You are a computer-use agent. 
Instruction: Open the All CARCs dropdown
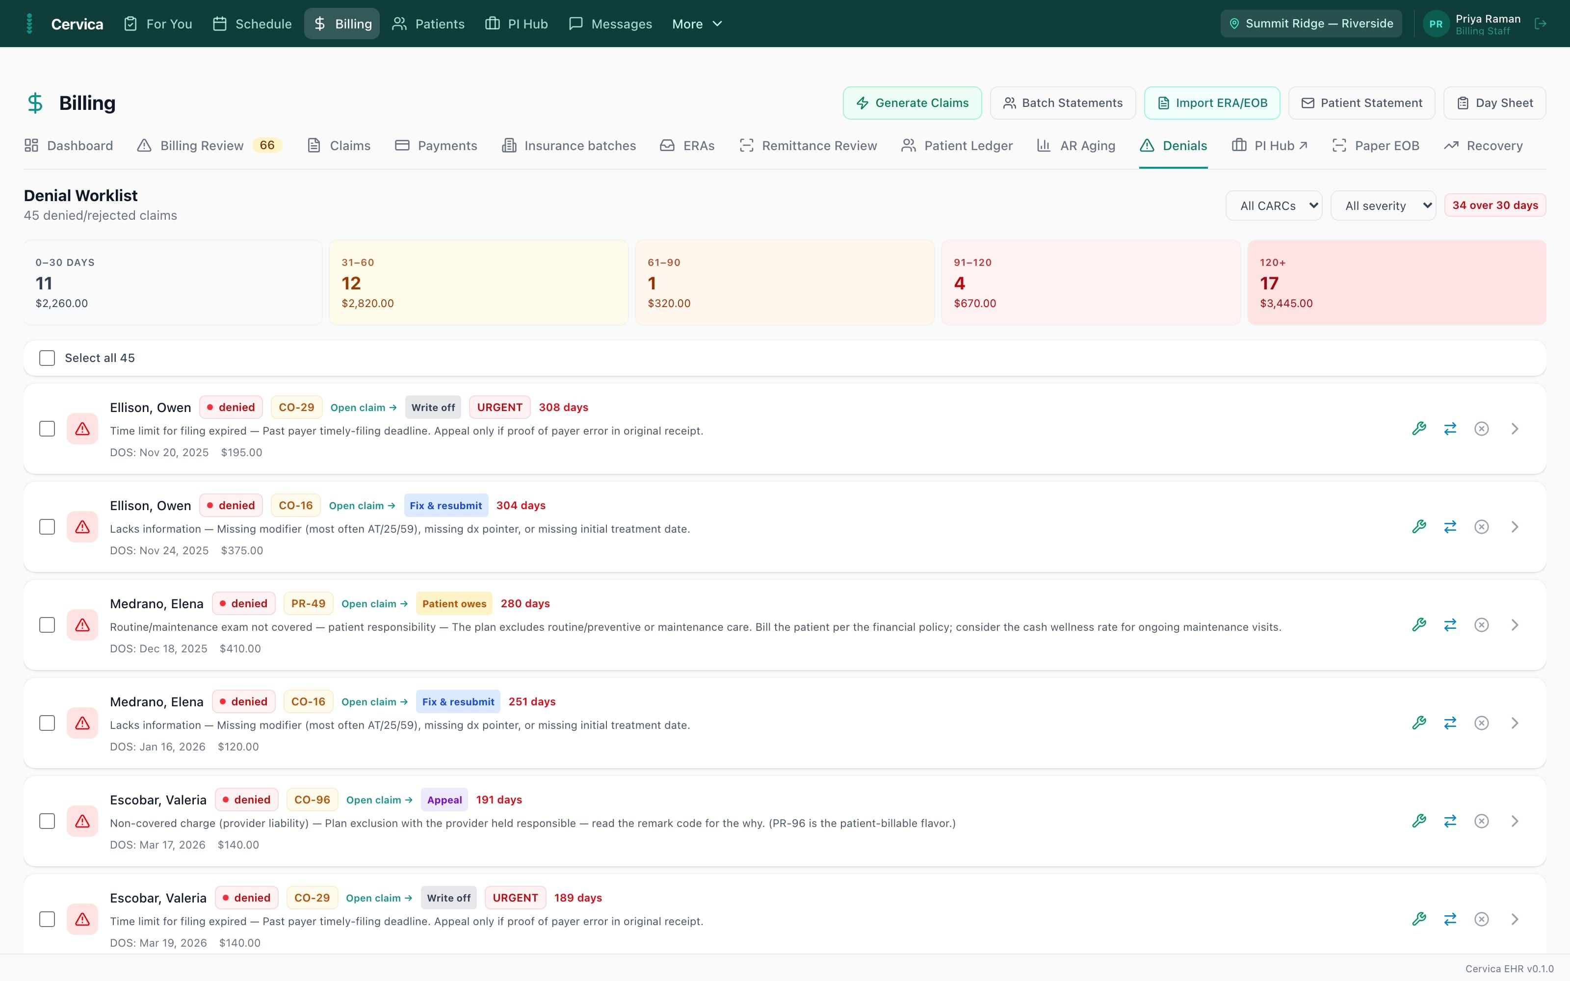click(x=1274, y=206)
